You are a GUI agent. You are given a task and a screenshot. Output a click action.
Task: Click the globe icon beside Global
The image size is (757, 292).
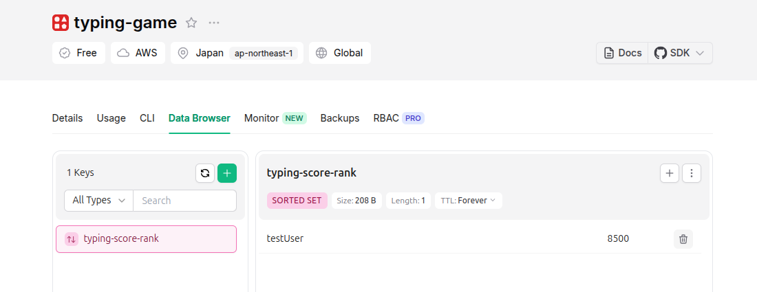click(x=321, y=53)
